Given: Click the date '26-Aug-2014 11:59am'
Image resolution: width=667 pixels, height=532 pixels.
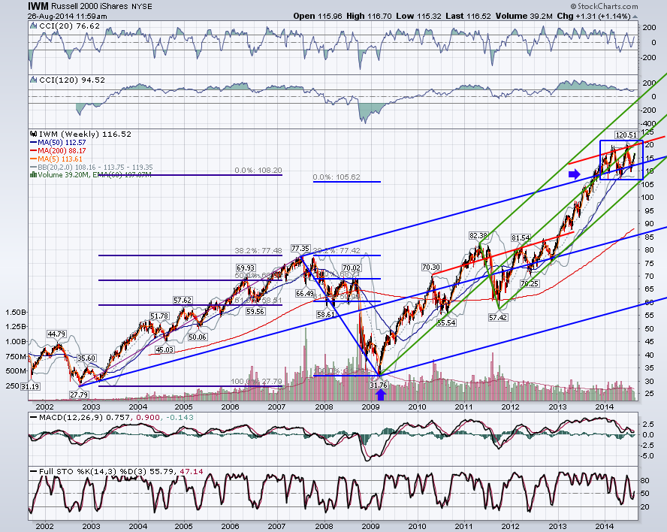Looking at the screenshot, I should point(68,17).
